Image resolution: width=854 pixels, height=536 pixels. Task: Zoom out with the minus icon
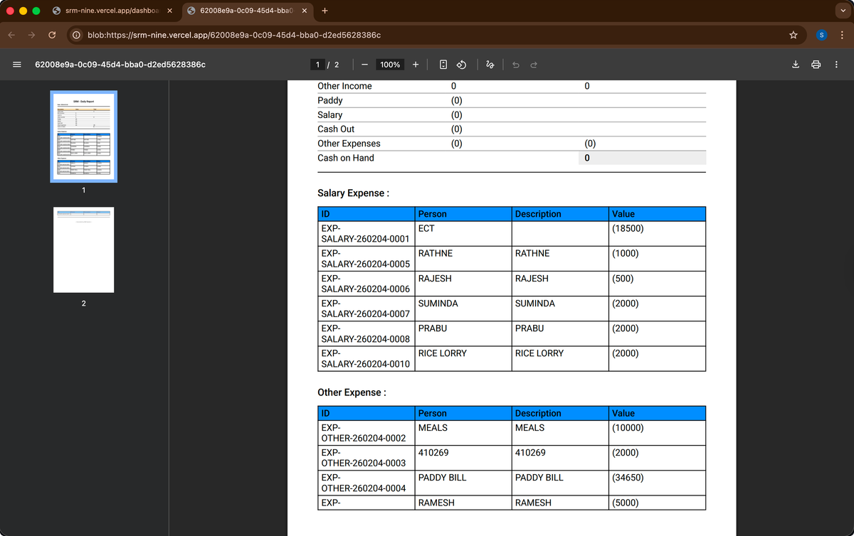[x=364, y=65]
